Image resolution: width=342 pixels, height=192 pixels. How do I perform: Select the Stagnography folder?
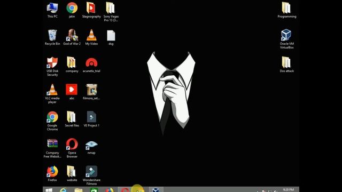click(x=91, y=10)
